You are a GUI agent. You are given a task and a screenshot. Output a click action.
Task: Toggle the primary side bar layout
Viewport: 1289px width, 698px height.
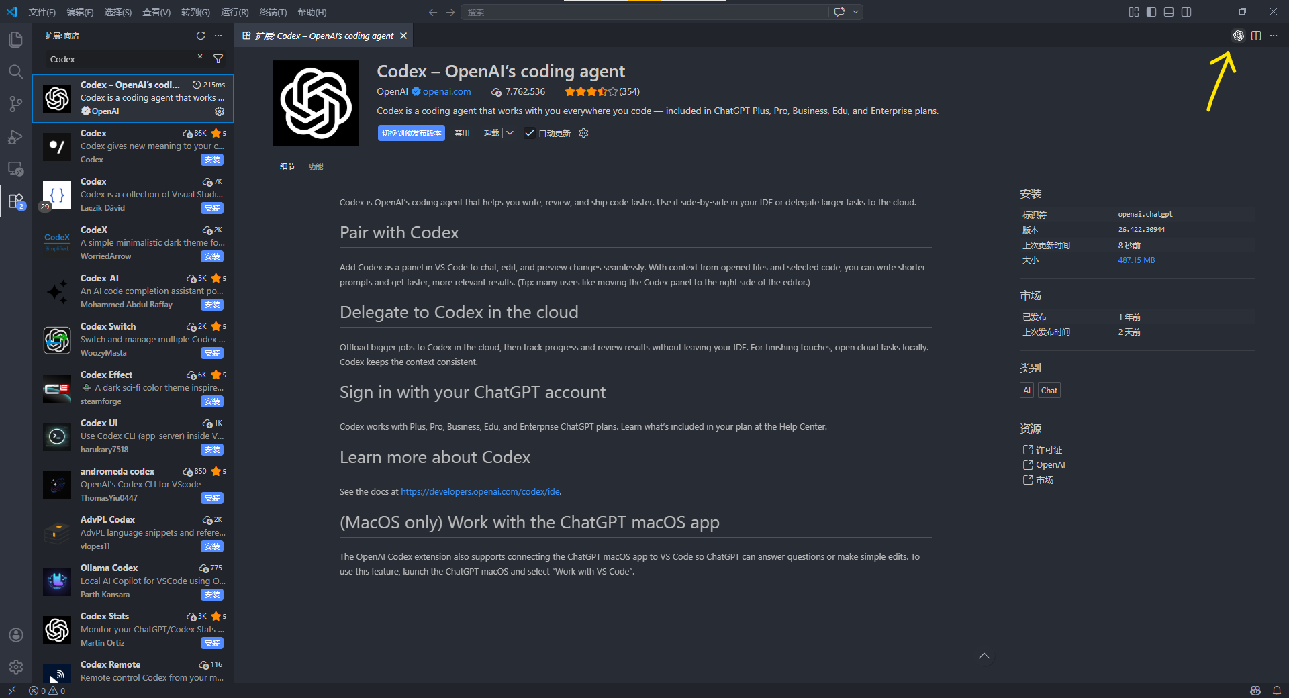pos(1151,12)
